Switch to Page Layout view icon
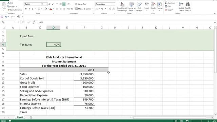 tap(181, 121)
